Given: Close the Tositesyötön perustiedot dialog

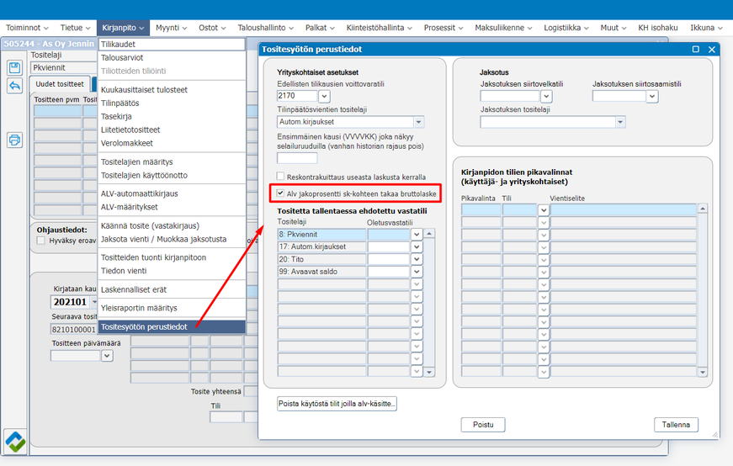Looking at the screenshot, I should (x=712, y=50).
